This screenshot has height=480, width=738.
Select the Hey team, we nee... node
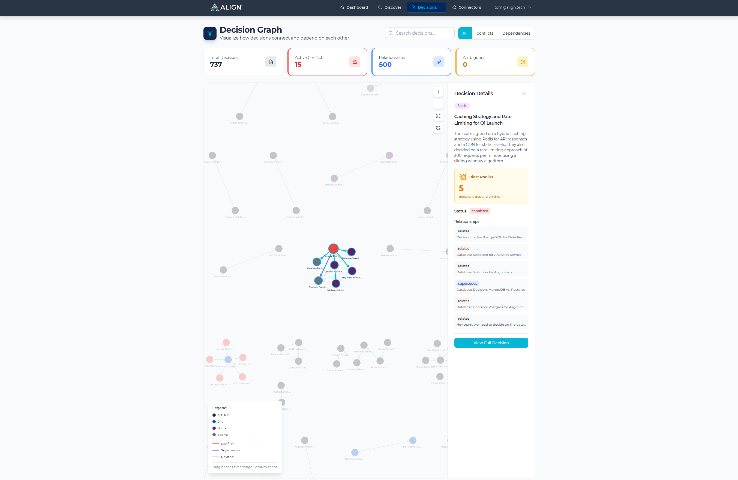point(352,271)
